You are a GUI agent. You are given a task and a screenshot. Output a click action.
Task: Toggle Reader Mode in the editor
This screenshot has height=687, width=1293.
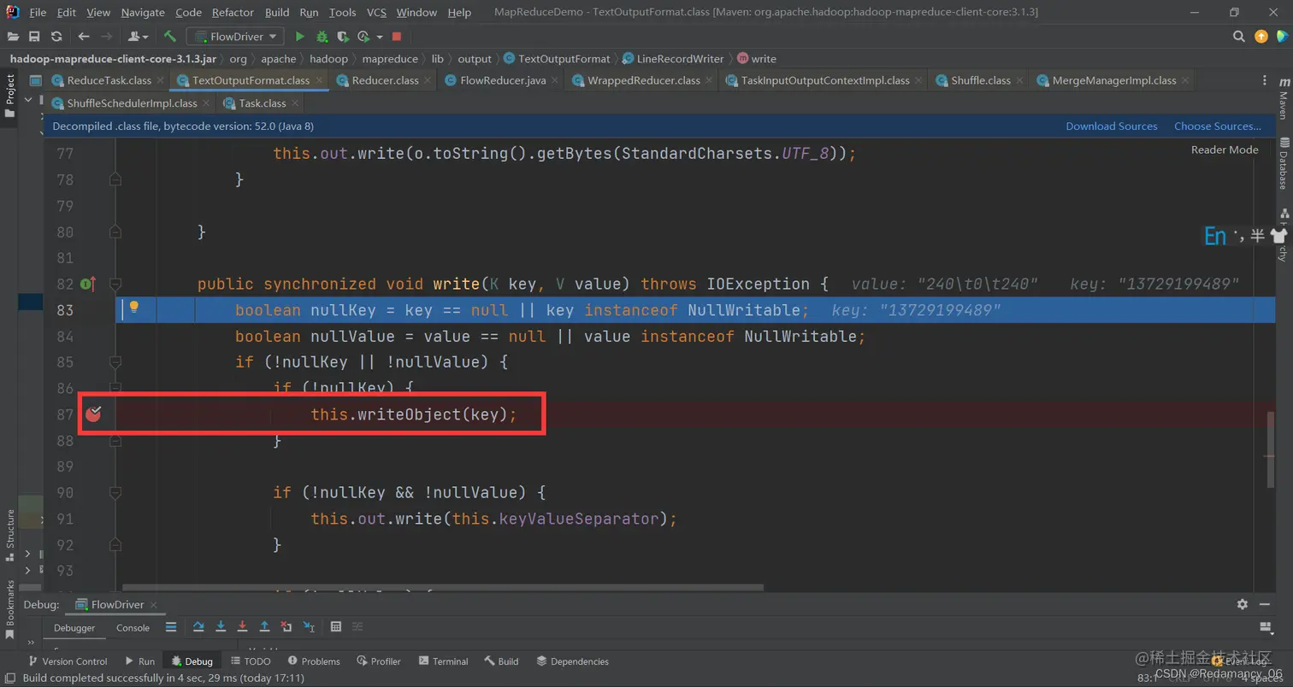(1225, 150)
